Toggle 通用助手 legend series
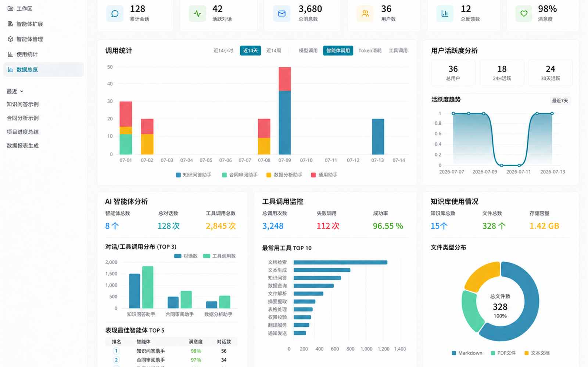Screen dimensions: 588x367 [x=324, y=175]
